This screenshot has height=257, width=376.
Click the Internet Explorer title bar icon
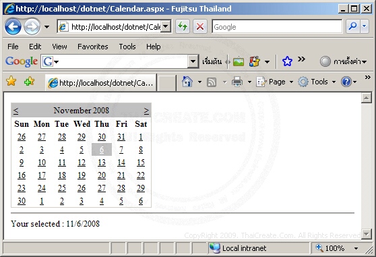[x=9, y=9]
